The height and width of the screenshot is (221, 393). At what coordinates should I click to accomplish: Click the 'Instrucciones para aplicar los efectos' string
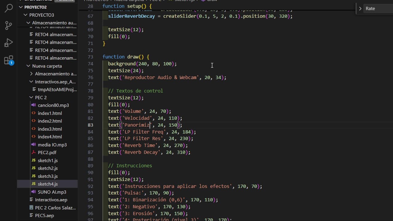tap(177, 186)
